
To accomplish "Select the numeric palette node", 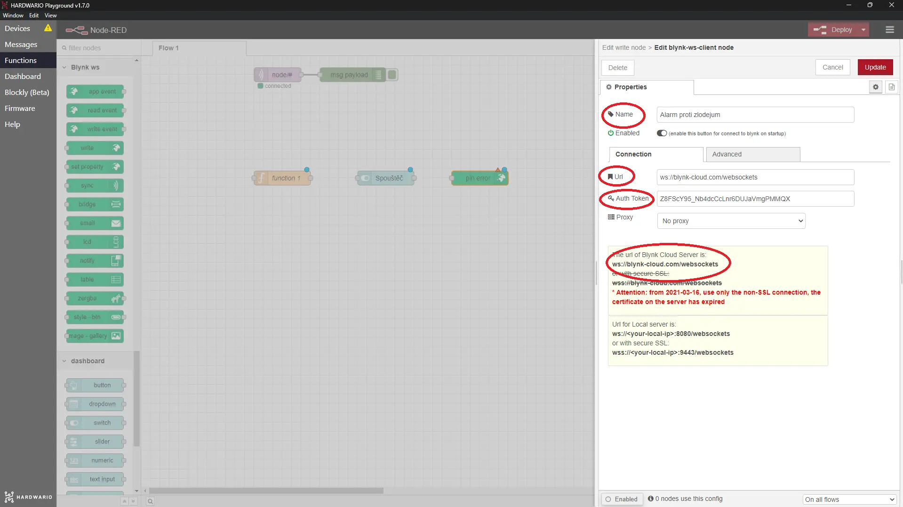I will coord(96,460).
